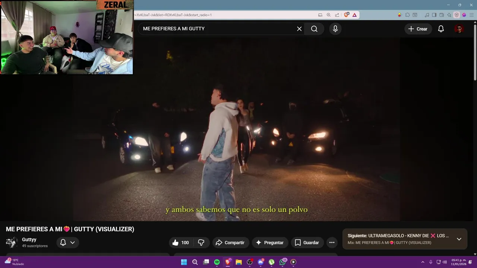Expand the Siguiente mix playlist panel

459,239
